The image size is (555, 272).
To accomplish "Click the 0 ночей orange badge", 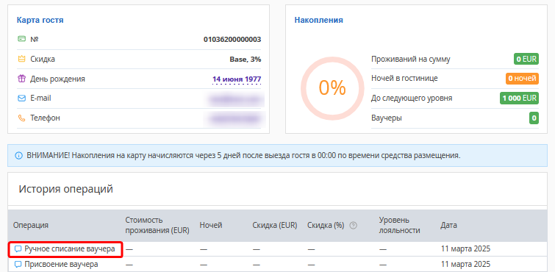I will point(522,79).
